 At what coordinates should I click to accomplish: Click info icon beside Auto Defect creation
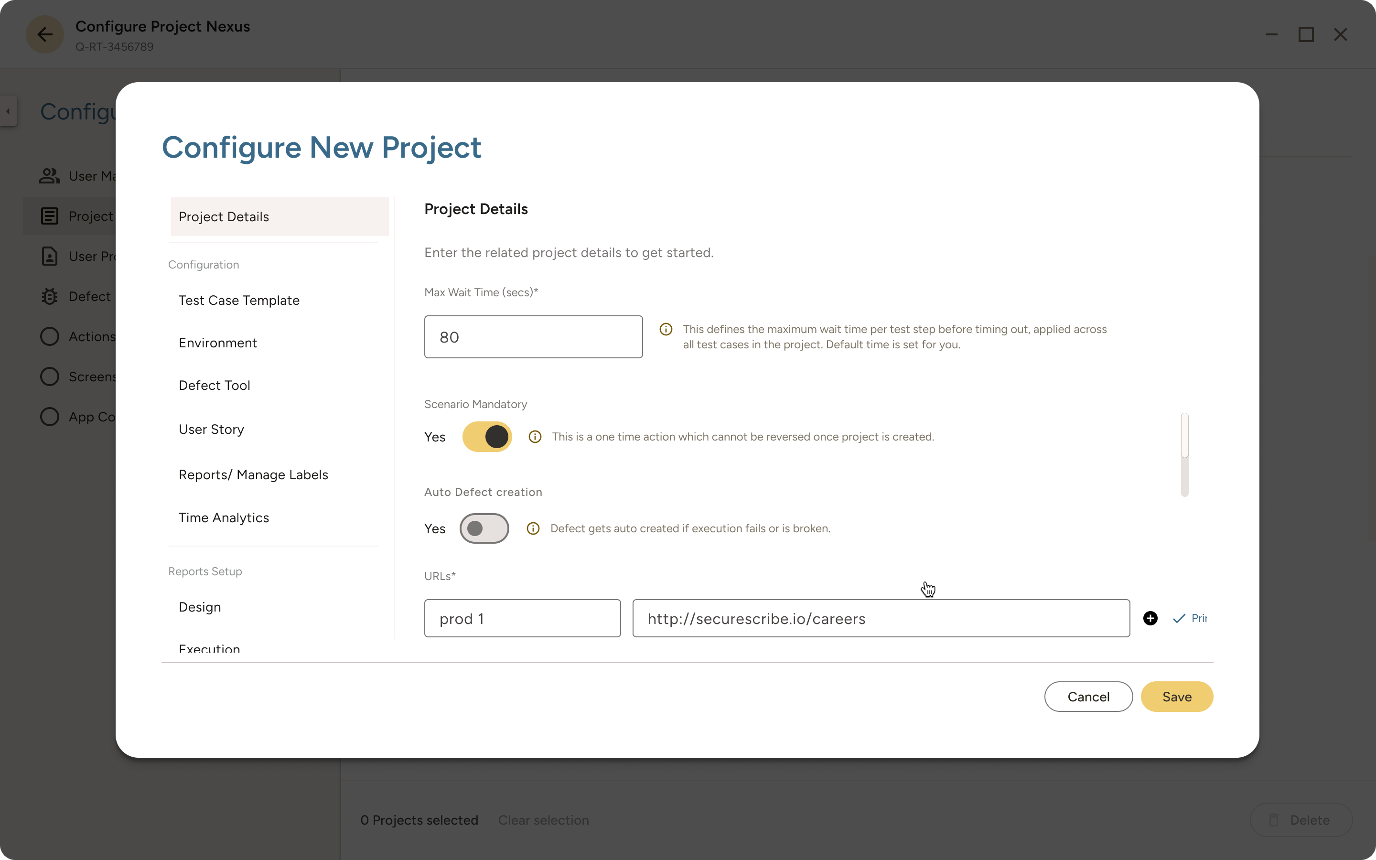pos(533,528)
